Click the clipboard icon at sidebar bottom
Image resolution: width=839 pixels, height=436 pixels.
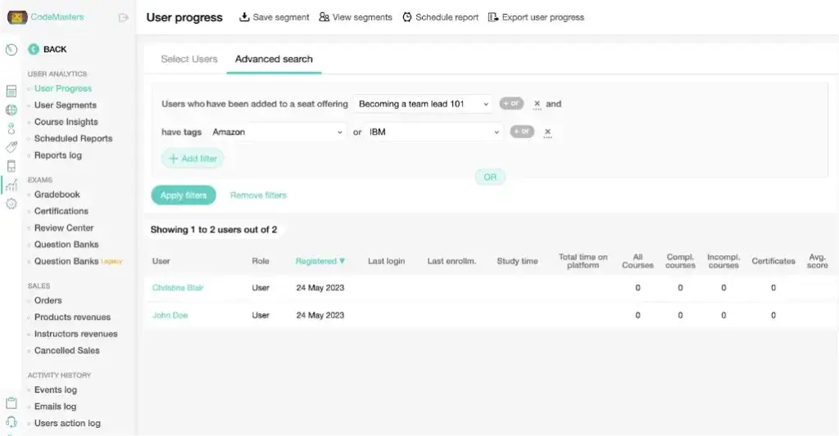click(x=11, y=403)
